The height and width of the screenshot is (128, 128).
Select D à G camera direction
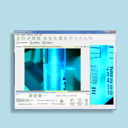point(29,100)
